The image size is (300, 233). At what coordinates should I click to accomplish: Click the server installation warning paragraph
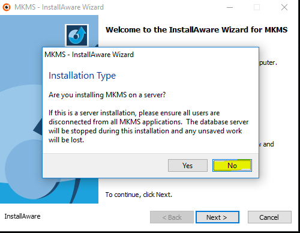148,126
